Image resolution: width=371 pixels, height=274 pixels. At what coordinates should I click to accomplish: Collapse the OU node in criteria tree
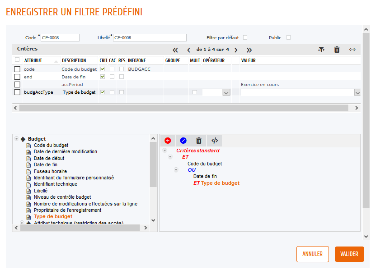[x=176, y=170]
